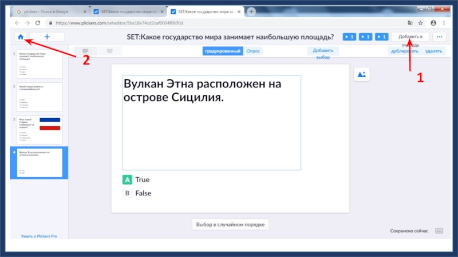Click the browser reload icon

pos(38,23)
